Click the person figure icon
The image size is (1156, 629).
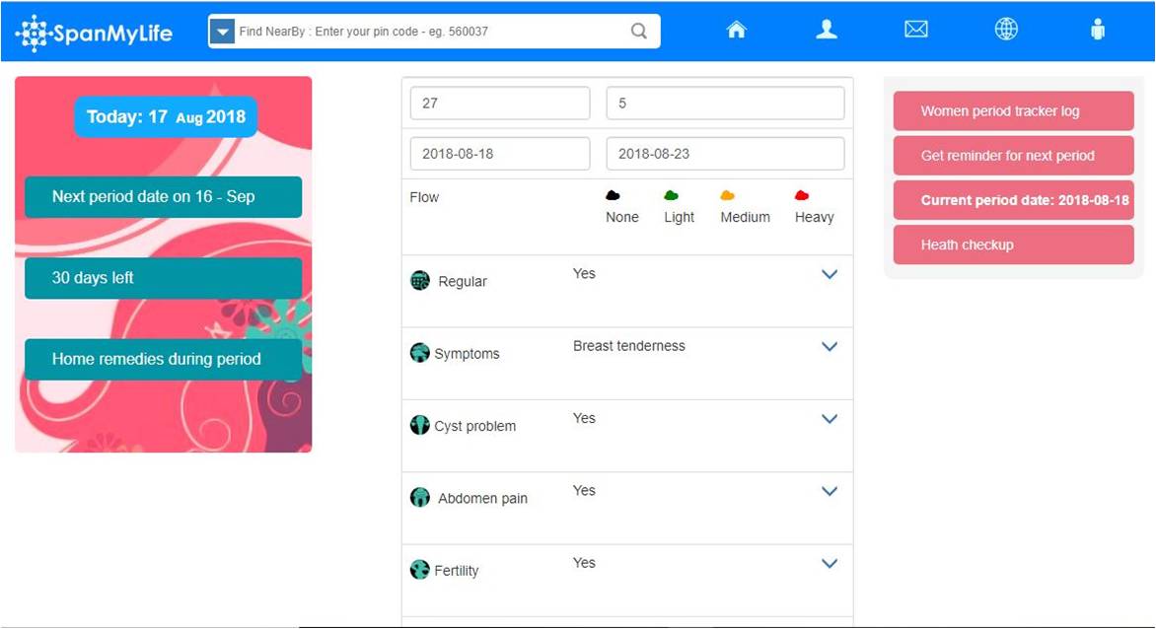pos(1098,30)
